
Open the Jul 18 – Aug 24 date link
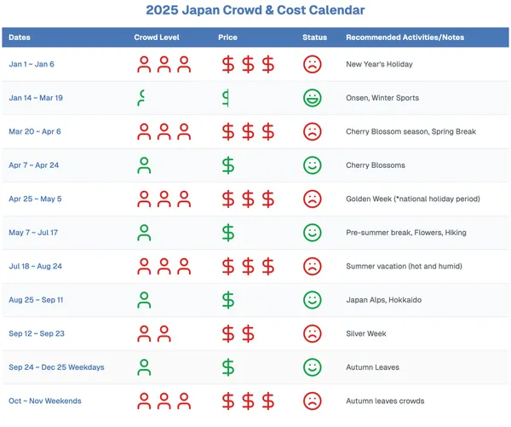tap(36, 267)
